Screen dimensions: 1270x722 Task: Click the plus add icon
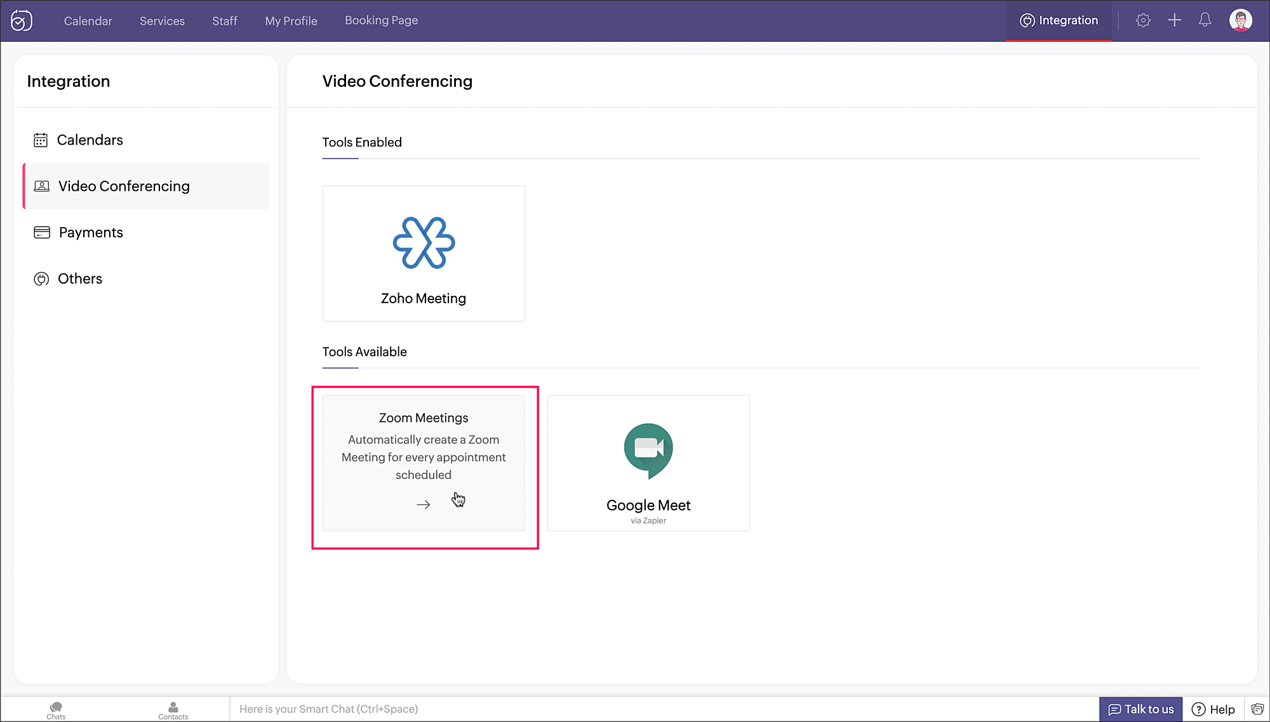tap(1174, 20)
